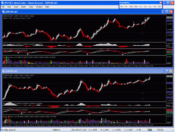Click the Heiken-2 profile name in status bar
The width and height of the screenshot is (175, 132).
(x=57, y=130)
